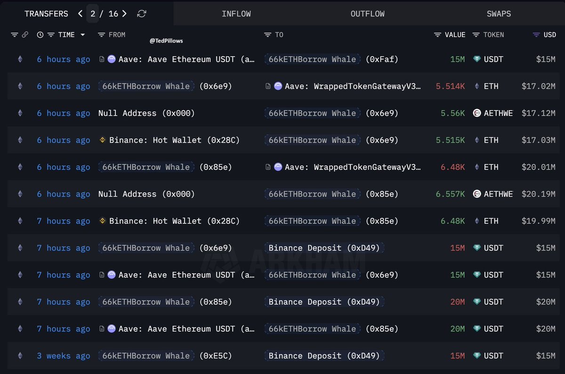Viewport: 565px width, 374px height.
Task: Click Ethereum chain icon in $20.01M row
Action: (20, 167)
